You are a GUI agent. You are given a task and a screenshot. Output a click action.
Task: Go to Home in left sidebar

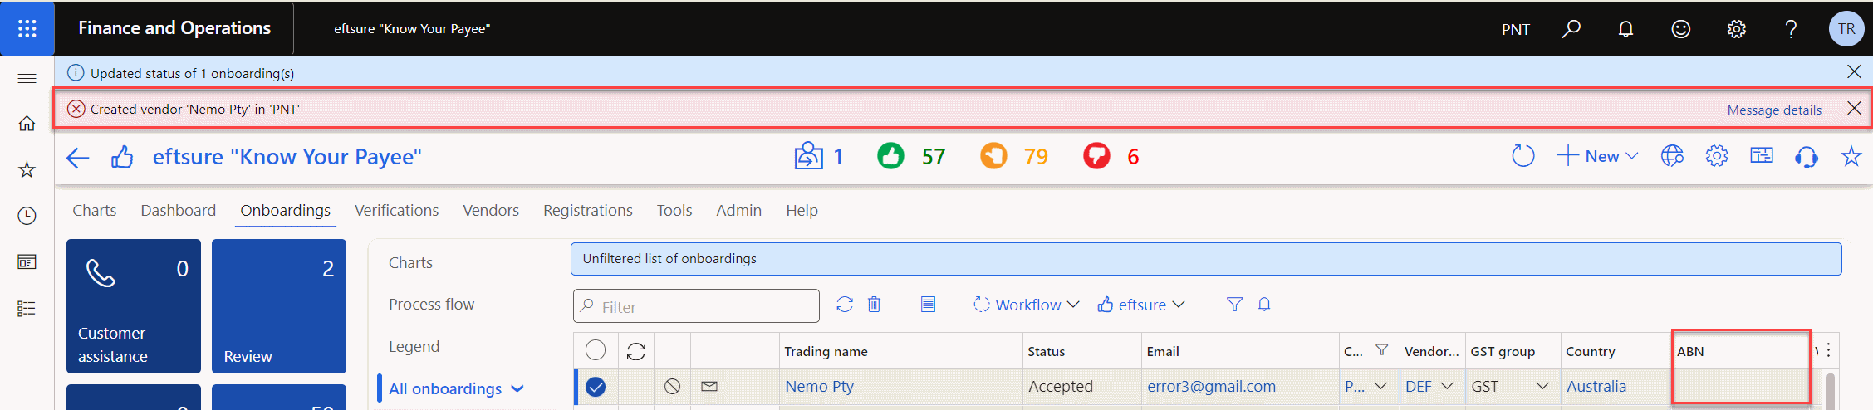pyautogui.click(x=27, y=124)
